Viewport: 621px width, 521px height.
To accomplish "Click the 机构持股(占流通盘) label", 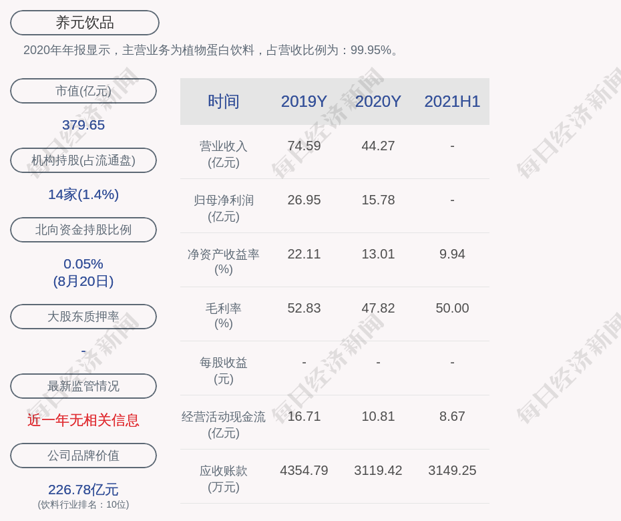I will tap(83, 160).
